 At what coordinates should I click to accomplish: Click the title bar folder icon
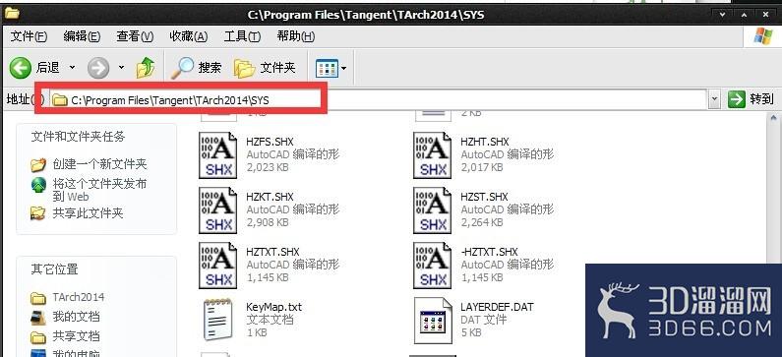click(12, 13)
